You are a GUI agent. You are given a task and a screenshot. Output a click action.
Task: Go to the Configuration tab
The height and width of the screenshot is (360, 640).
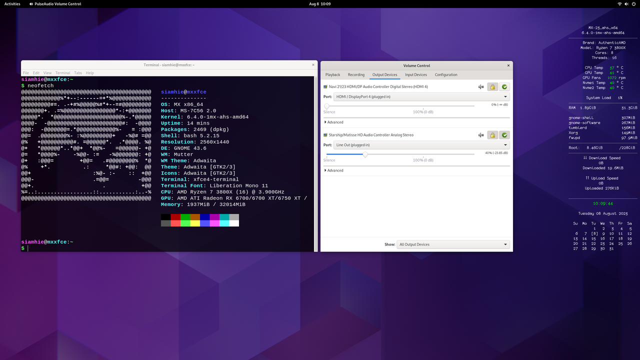[446, 75]
